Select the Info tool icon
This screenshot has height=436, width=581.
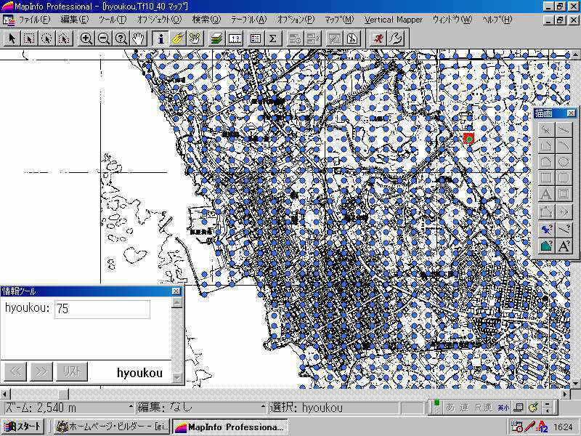[x=161, y=39]
